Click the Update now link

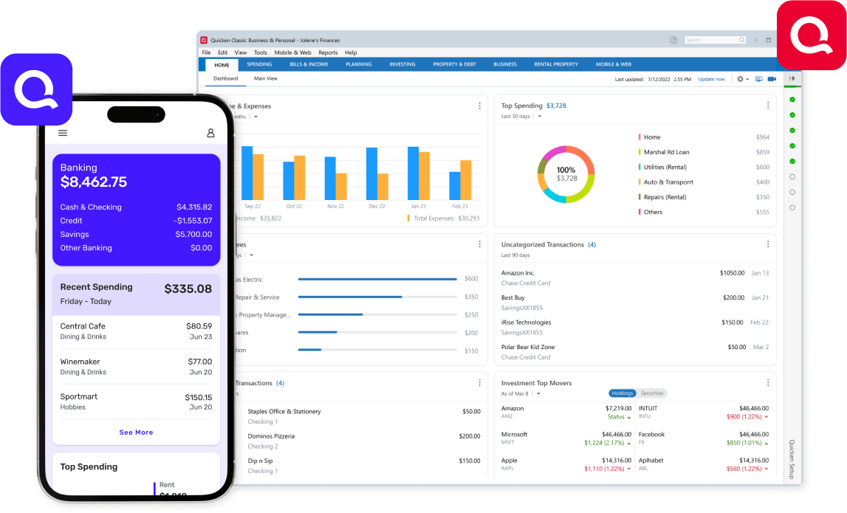click(x=711, y=80)
